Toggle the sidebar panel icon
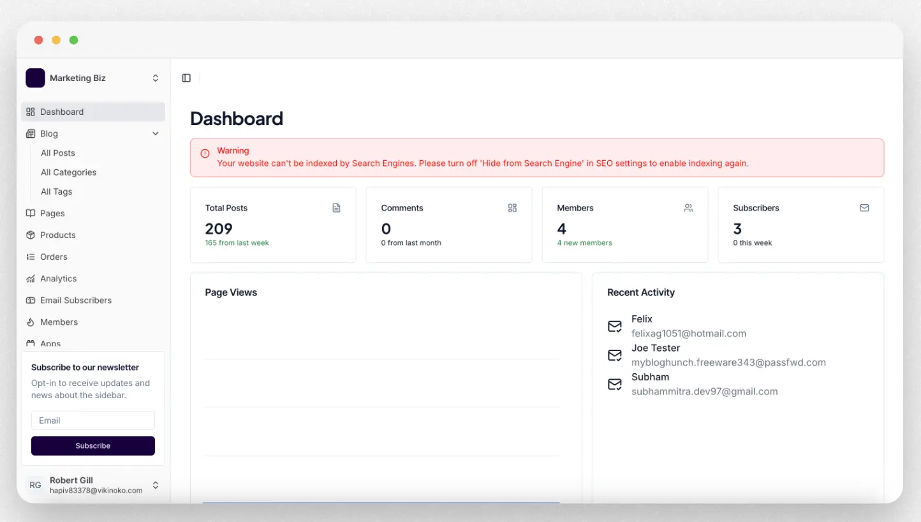 (186, 78)
